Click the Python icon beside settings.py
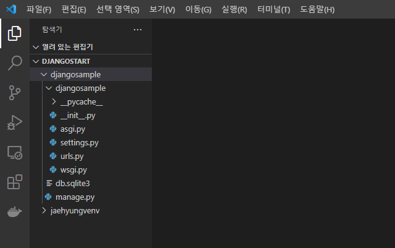 (x=53, y=143)
